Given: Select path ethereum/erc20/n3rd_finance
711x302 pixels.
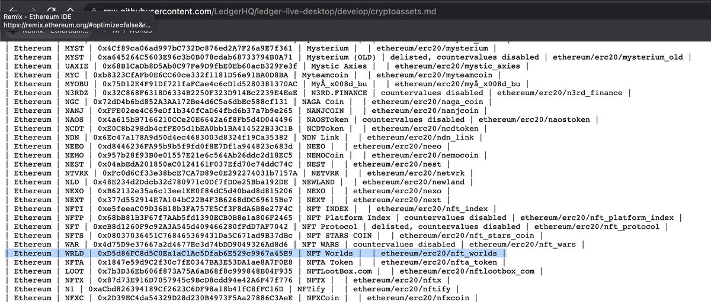Looking at the screenshot, I should [x=559, y=93].
